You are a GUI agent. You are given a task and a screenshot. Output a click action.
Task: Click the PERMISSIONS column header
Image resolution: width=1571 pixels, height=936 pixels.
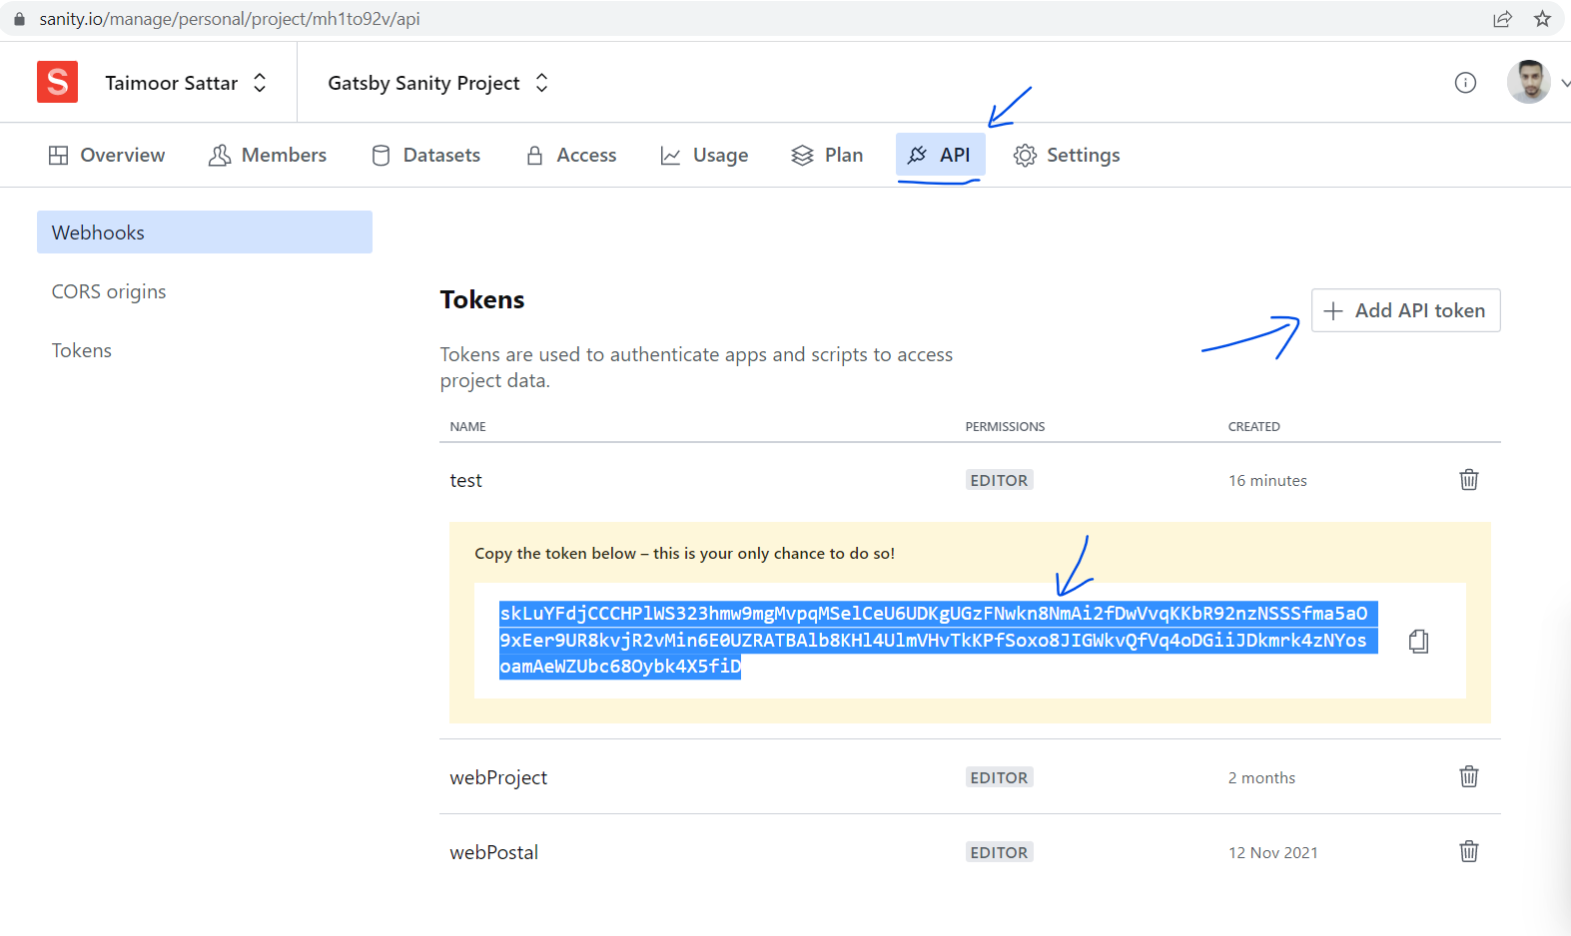click(x=1005, y=426)
